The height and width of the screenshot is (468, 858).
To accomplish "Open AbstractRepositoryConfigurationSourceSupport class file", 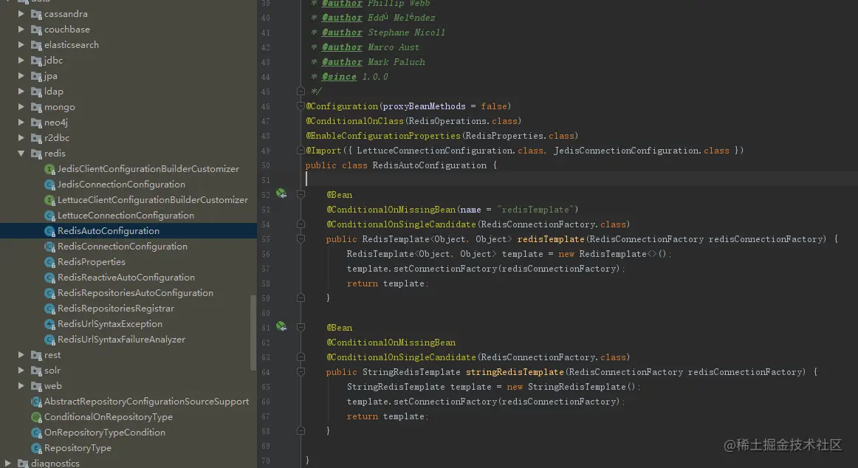I will click(146, 402).
